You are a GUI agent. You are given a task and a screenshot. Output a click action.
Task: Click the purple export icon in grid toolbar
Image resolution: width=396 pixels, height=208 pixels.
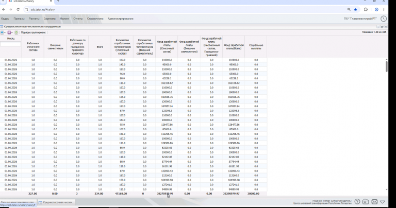[9, 32]
